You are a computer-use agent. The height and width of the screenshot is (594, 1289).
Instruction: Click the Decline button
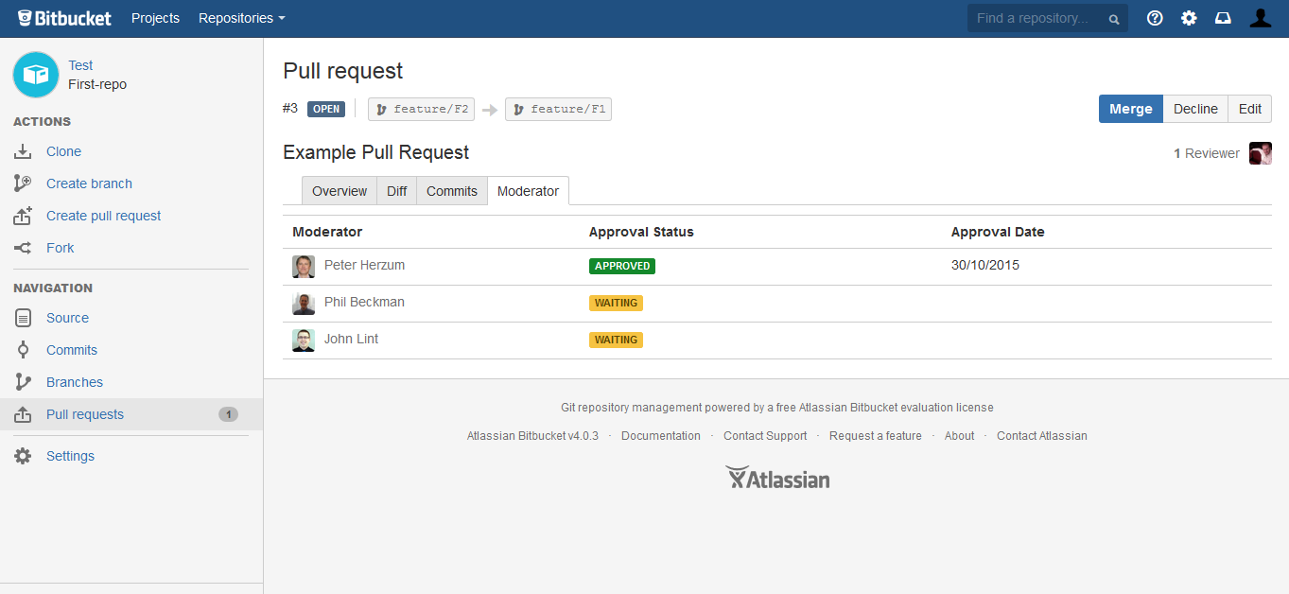[x=1195, y=109]
